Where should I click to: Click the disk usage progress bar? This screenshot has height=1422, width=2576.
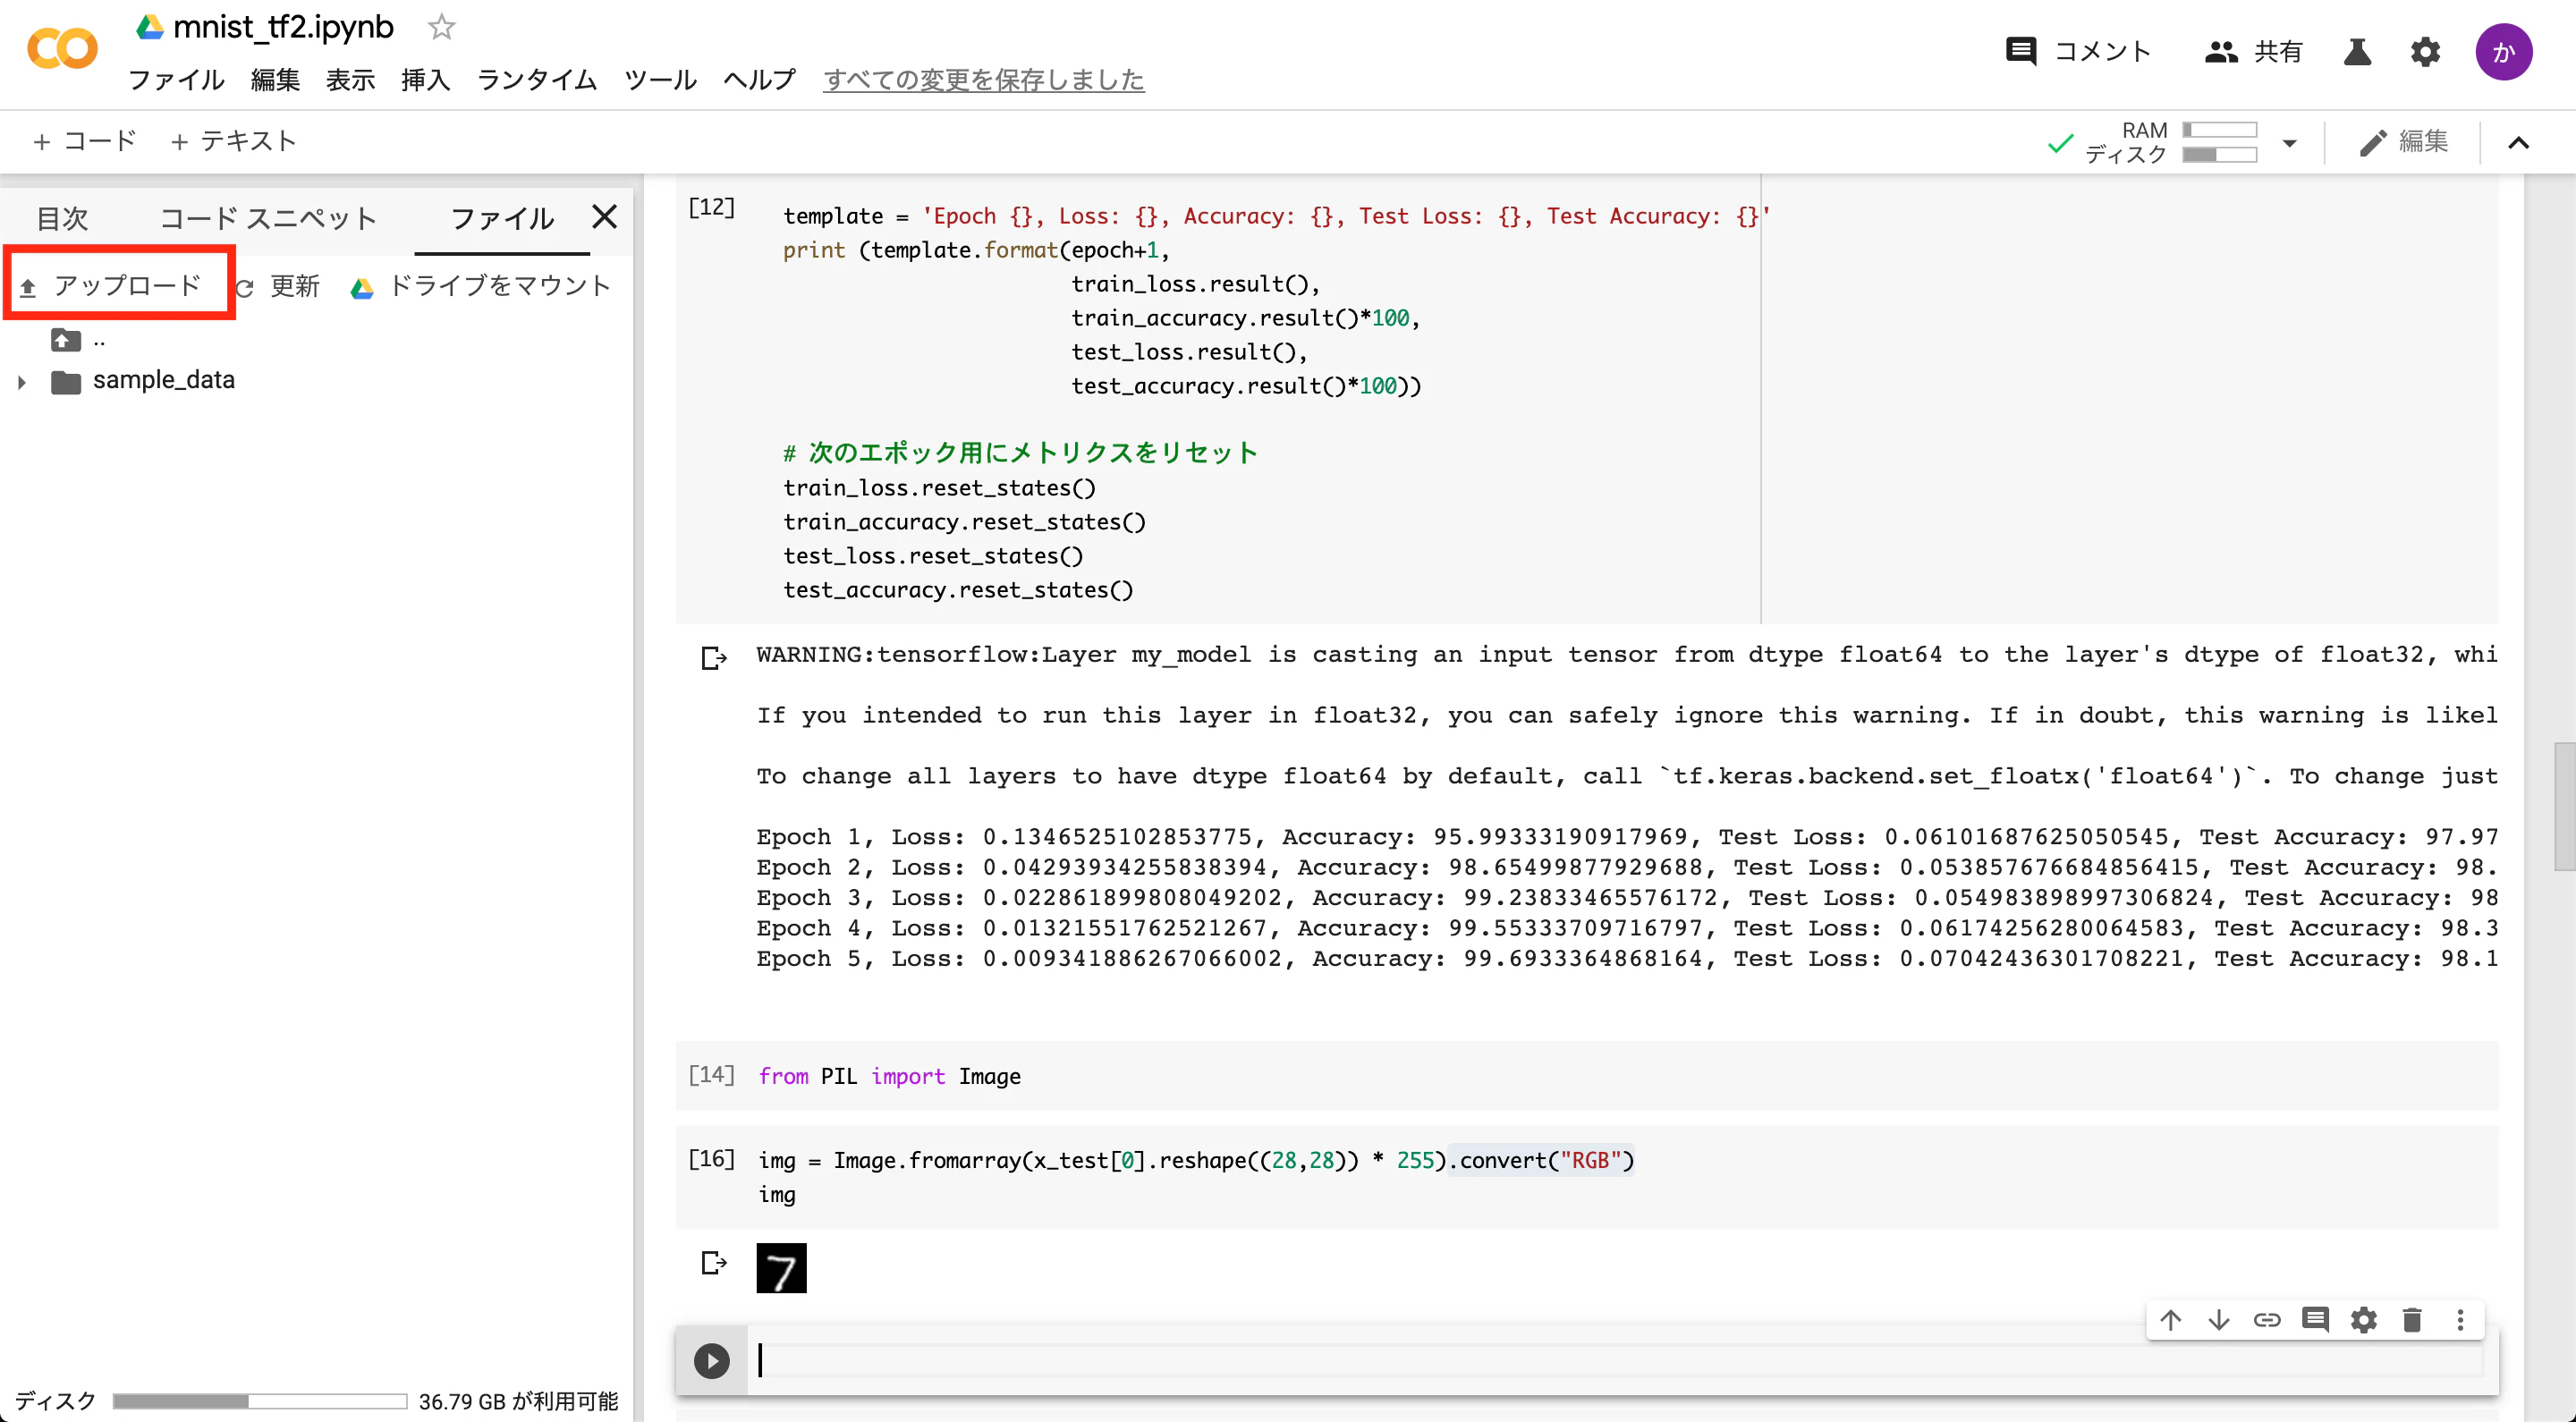tap(259, 1400)
